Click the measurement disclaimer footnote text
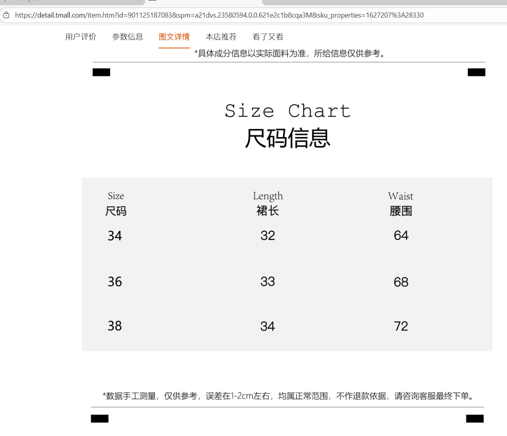Screen dimensions: 507x436 click(289, 396)
